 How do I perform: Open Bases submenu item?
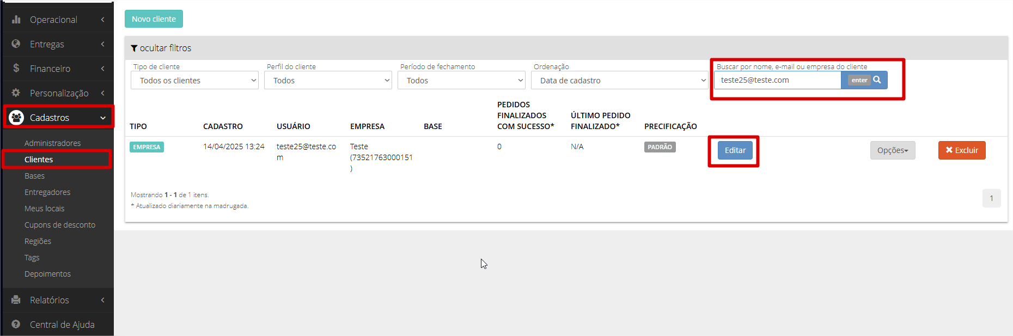click(34, 176)
